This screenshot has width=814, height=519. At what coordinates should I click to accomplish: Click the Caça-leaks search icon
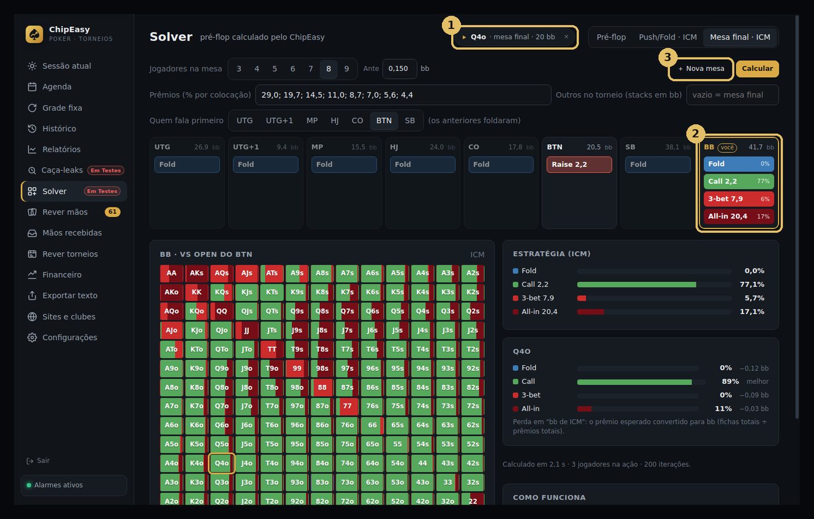(32, 170)
